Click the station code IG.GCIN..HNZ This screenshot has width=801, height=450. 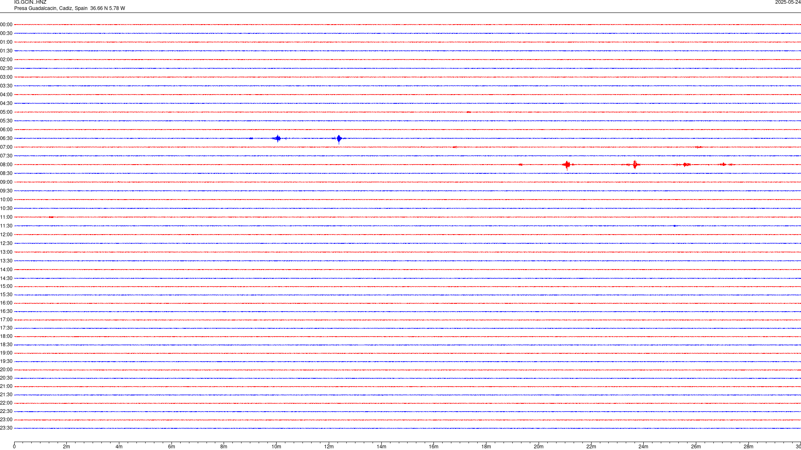[30, 2]
